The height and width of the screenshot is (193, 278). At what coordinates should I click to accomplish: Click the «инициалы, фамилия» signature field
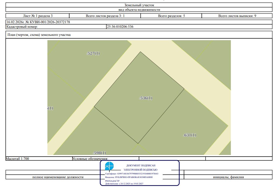click(228, 177)
